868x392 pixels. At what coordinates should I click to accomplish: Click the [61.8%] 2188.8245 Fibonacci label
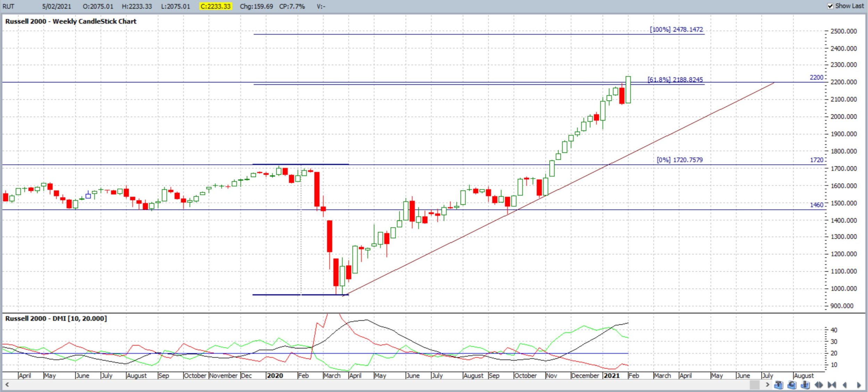675,79
